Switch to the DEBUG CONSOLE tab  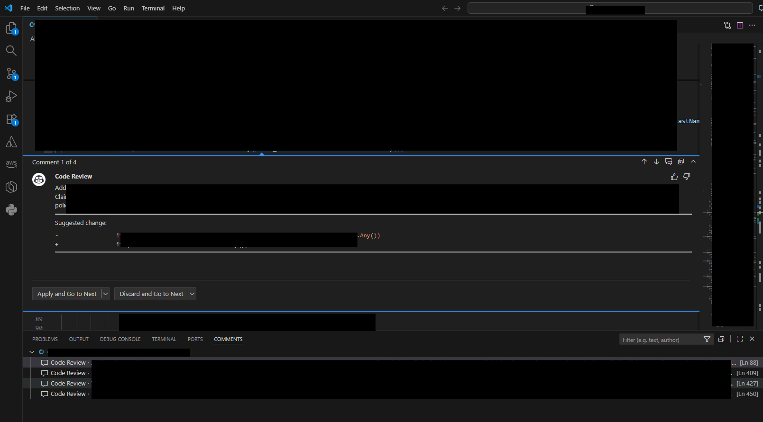(120, 339)
